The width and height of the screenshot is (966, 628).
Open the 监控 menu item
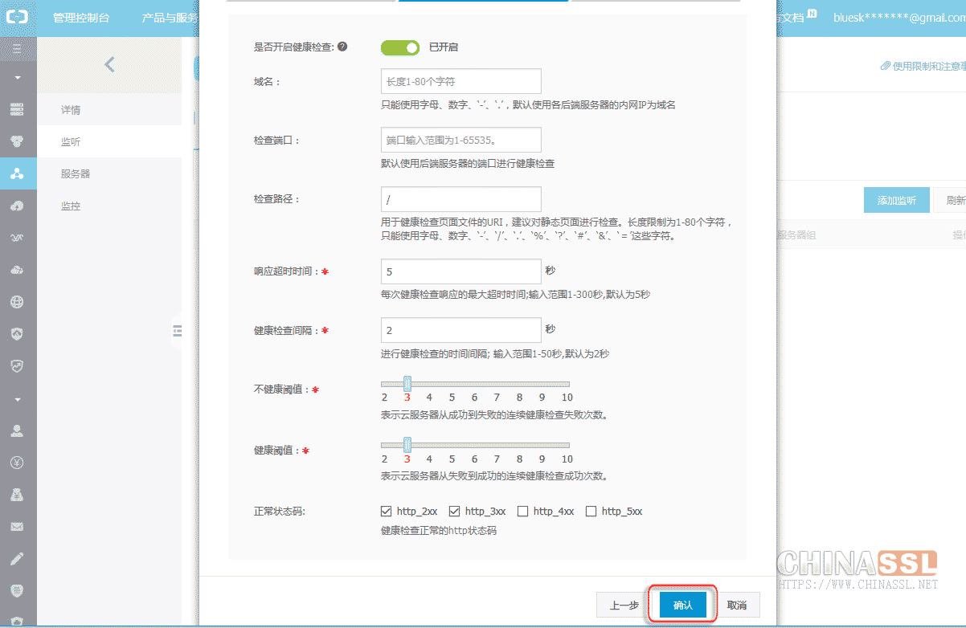pos(71,206)
